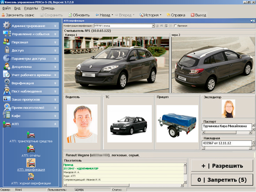Viewport: 256px width, 192px height.
Task: Open the АТП: транспортные средства section icon
Action: pos(31,135)
